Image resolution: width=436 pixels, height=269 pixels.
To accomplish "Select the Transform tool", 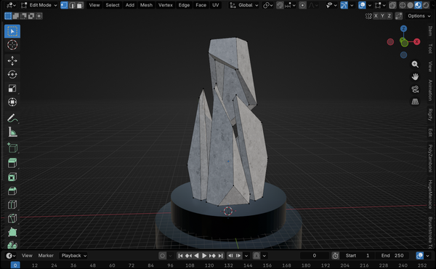I will click(x=12, y=102).
